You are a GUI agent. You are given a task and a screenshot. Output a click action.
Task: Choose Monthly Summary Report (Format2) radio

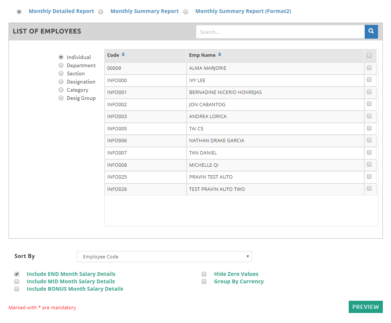186,12
